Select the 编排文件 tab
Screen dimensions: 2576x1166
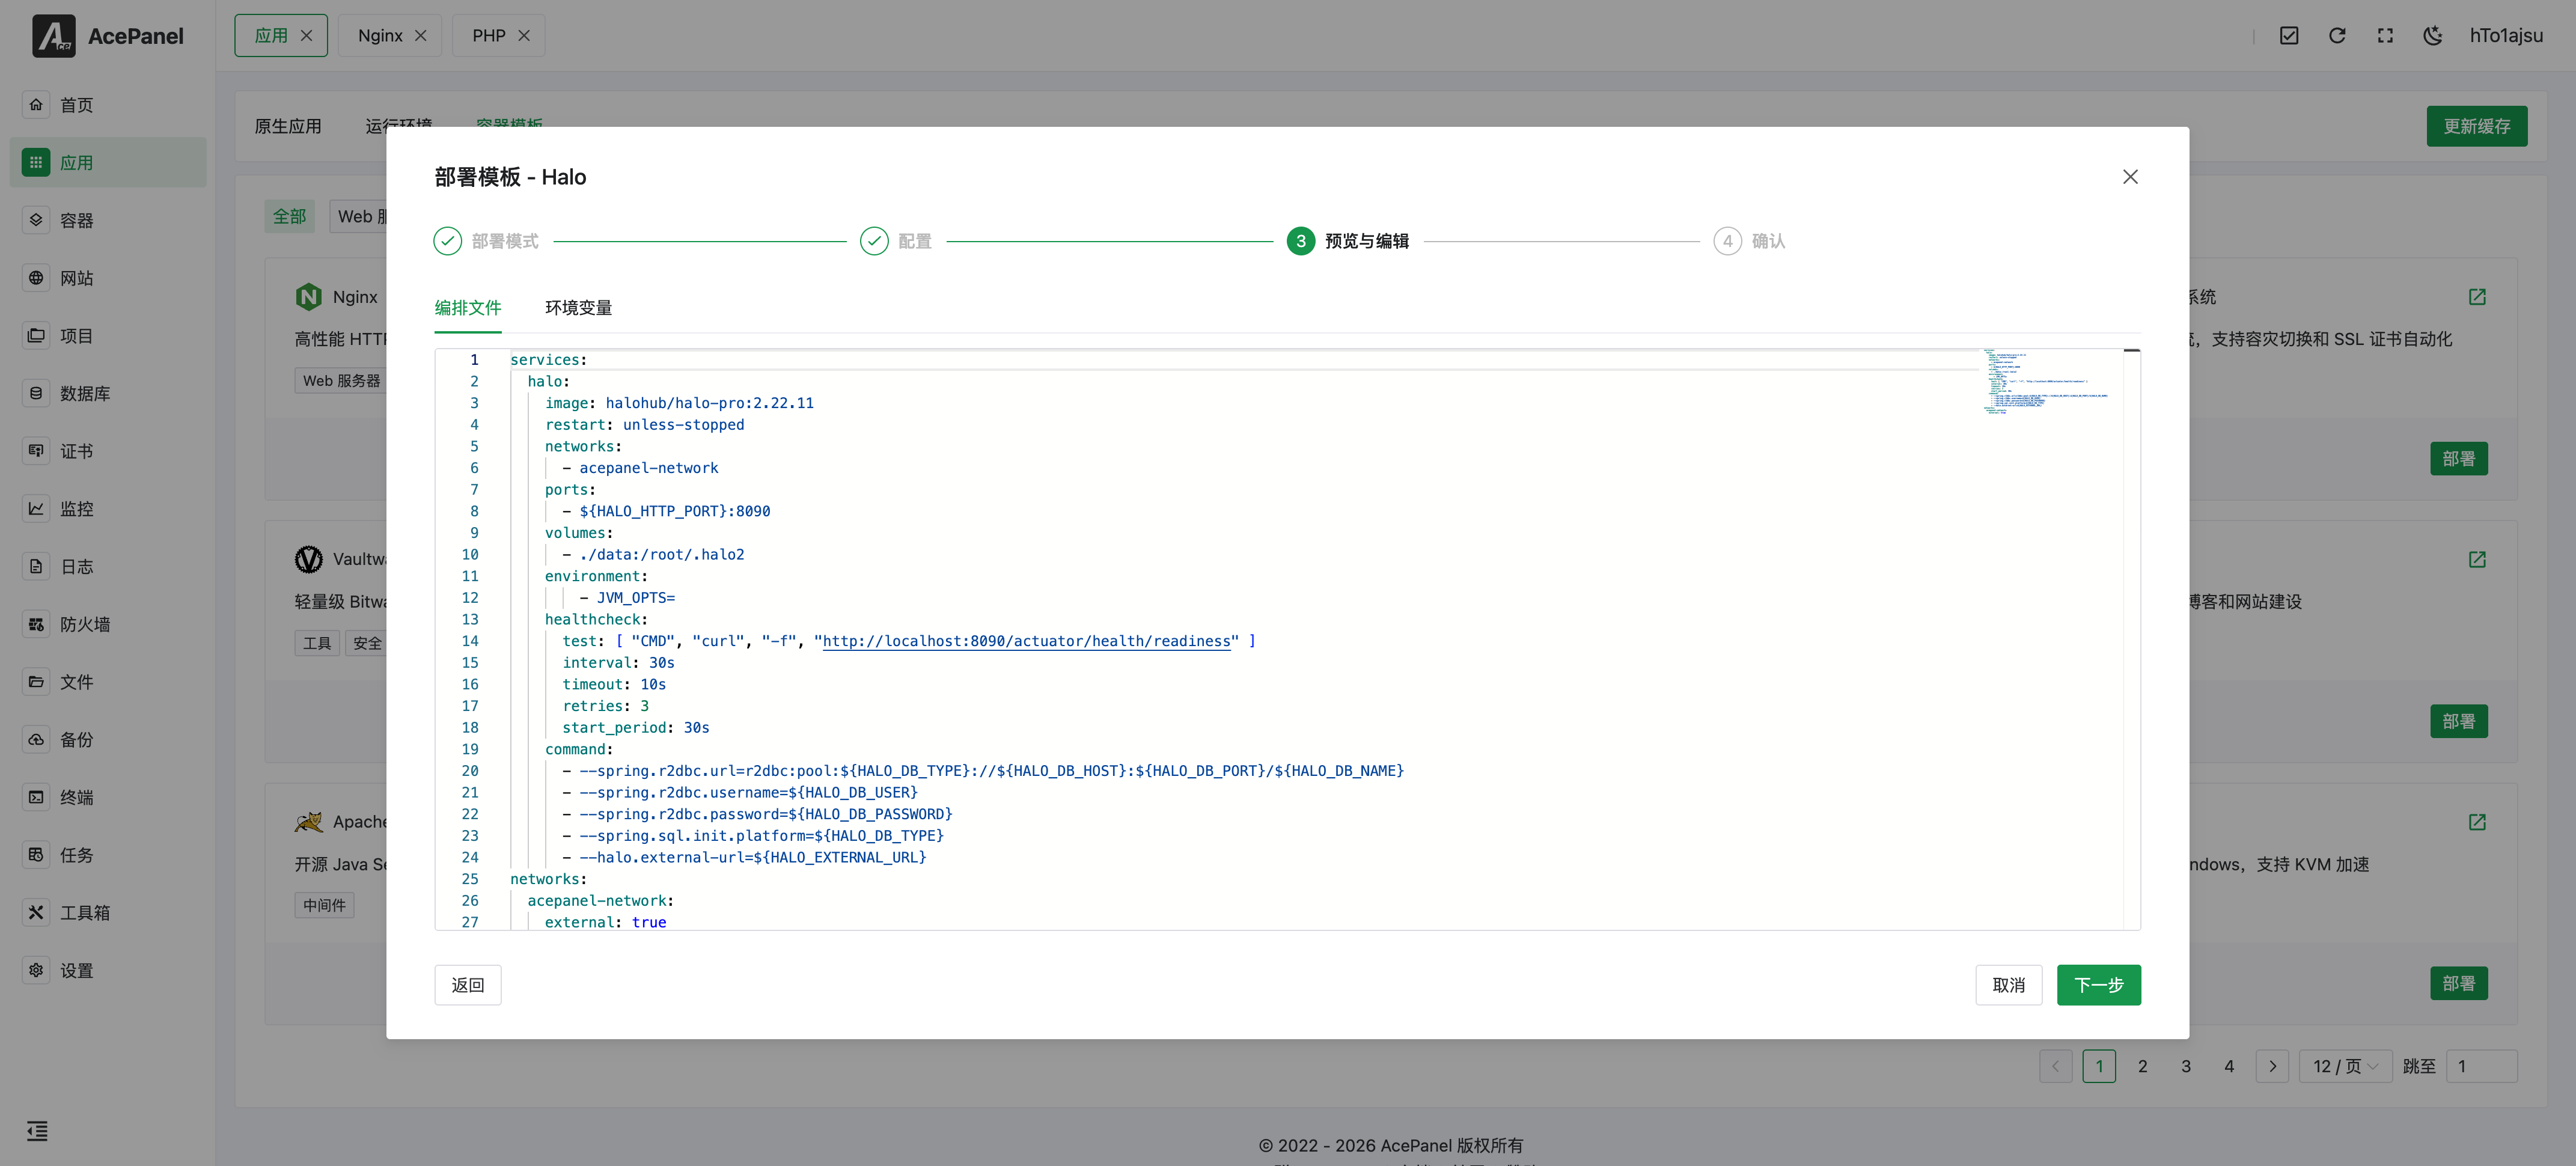coord(468,308)
